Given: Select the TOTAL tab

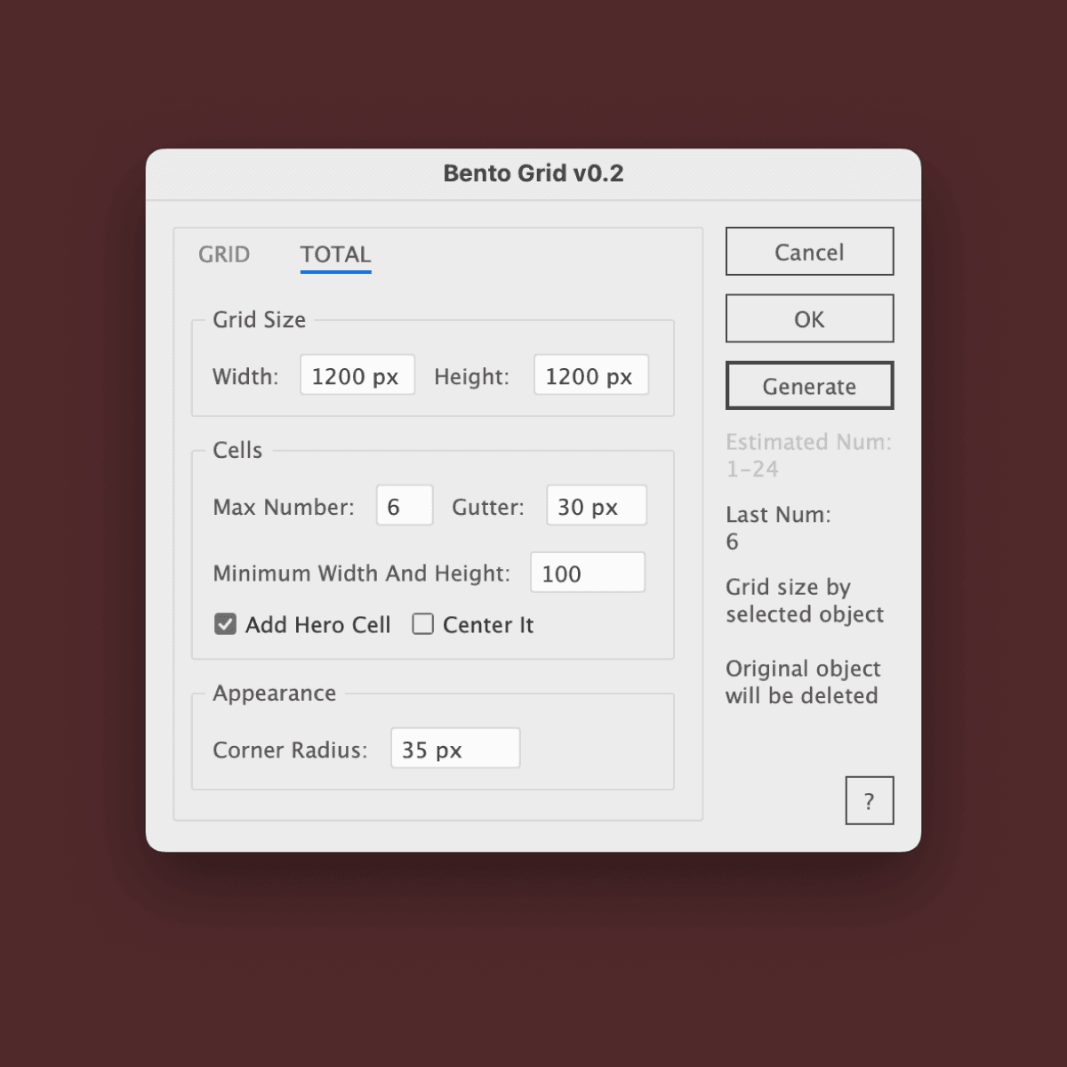Looking at the screenshot, I should coord(335,254).
